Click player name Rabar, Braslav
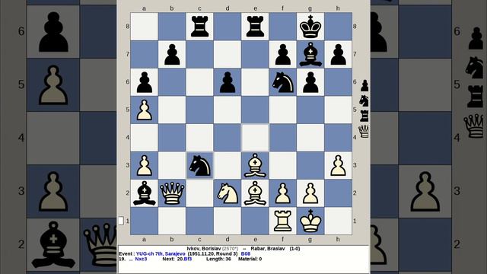Viewport: 487px width, 274px height. 268,249
